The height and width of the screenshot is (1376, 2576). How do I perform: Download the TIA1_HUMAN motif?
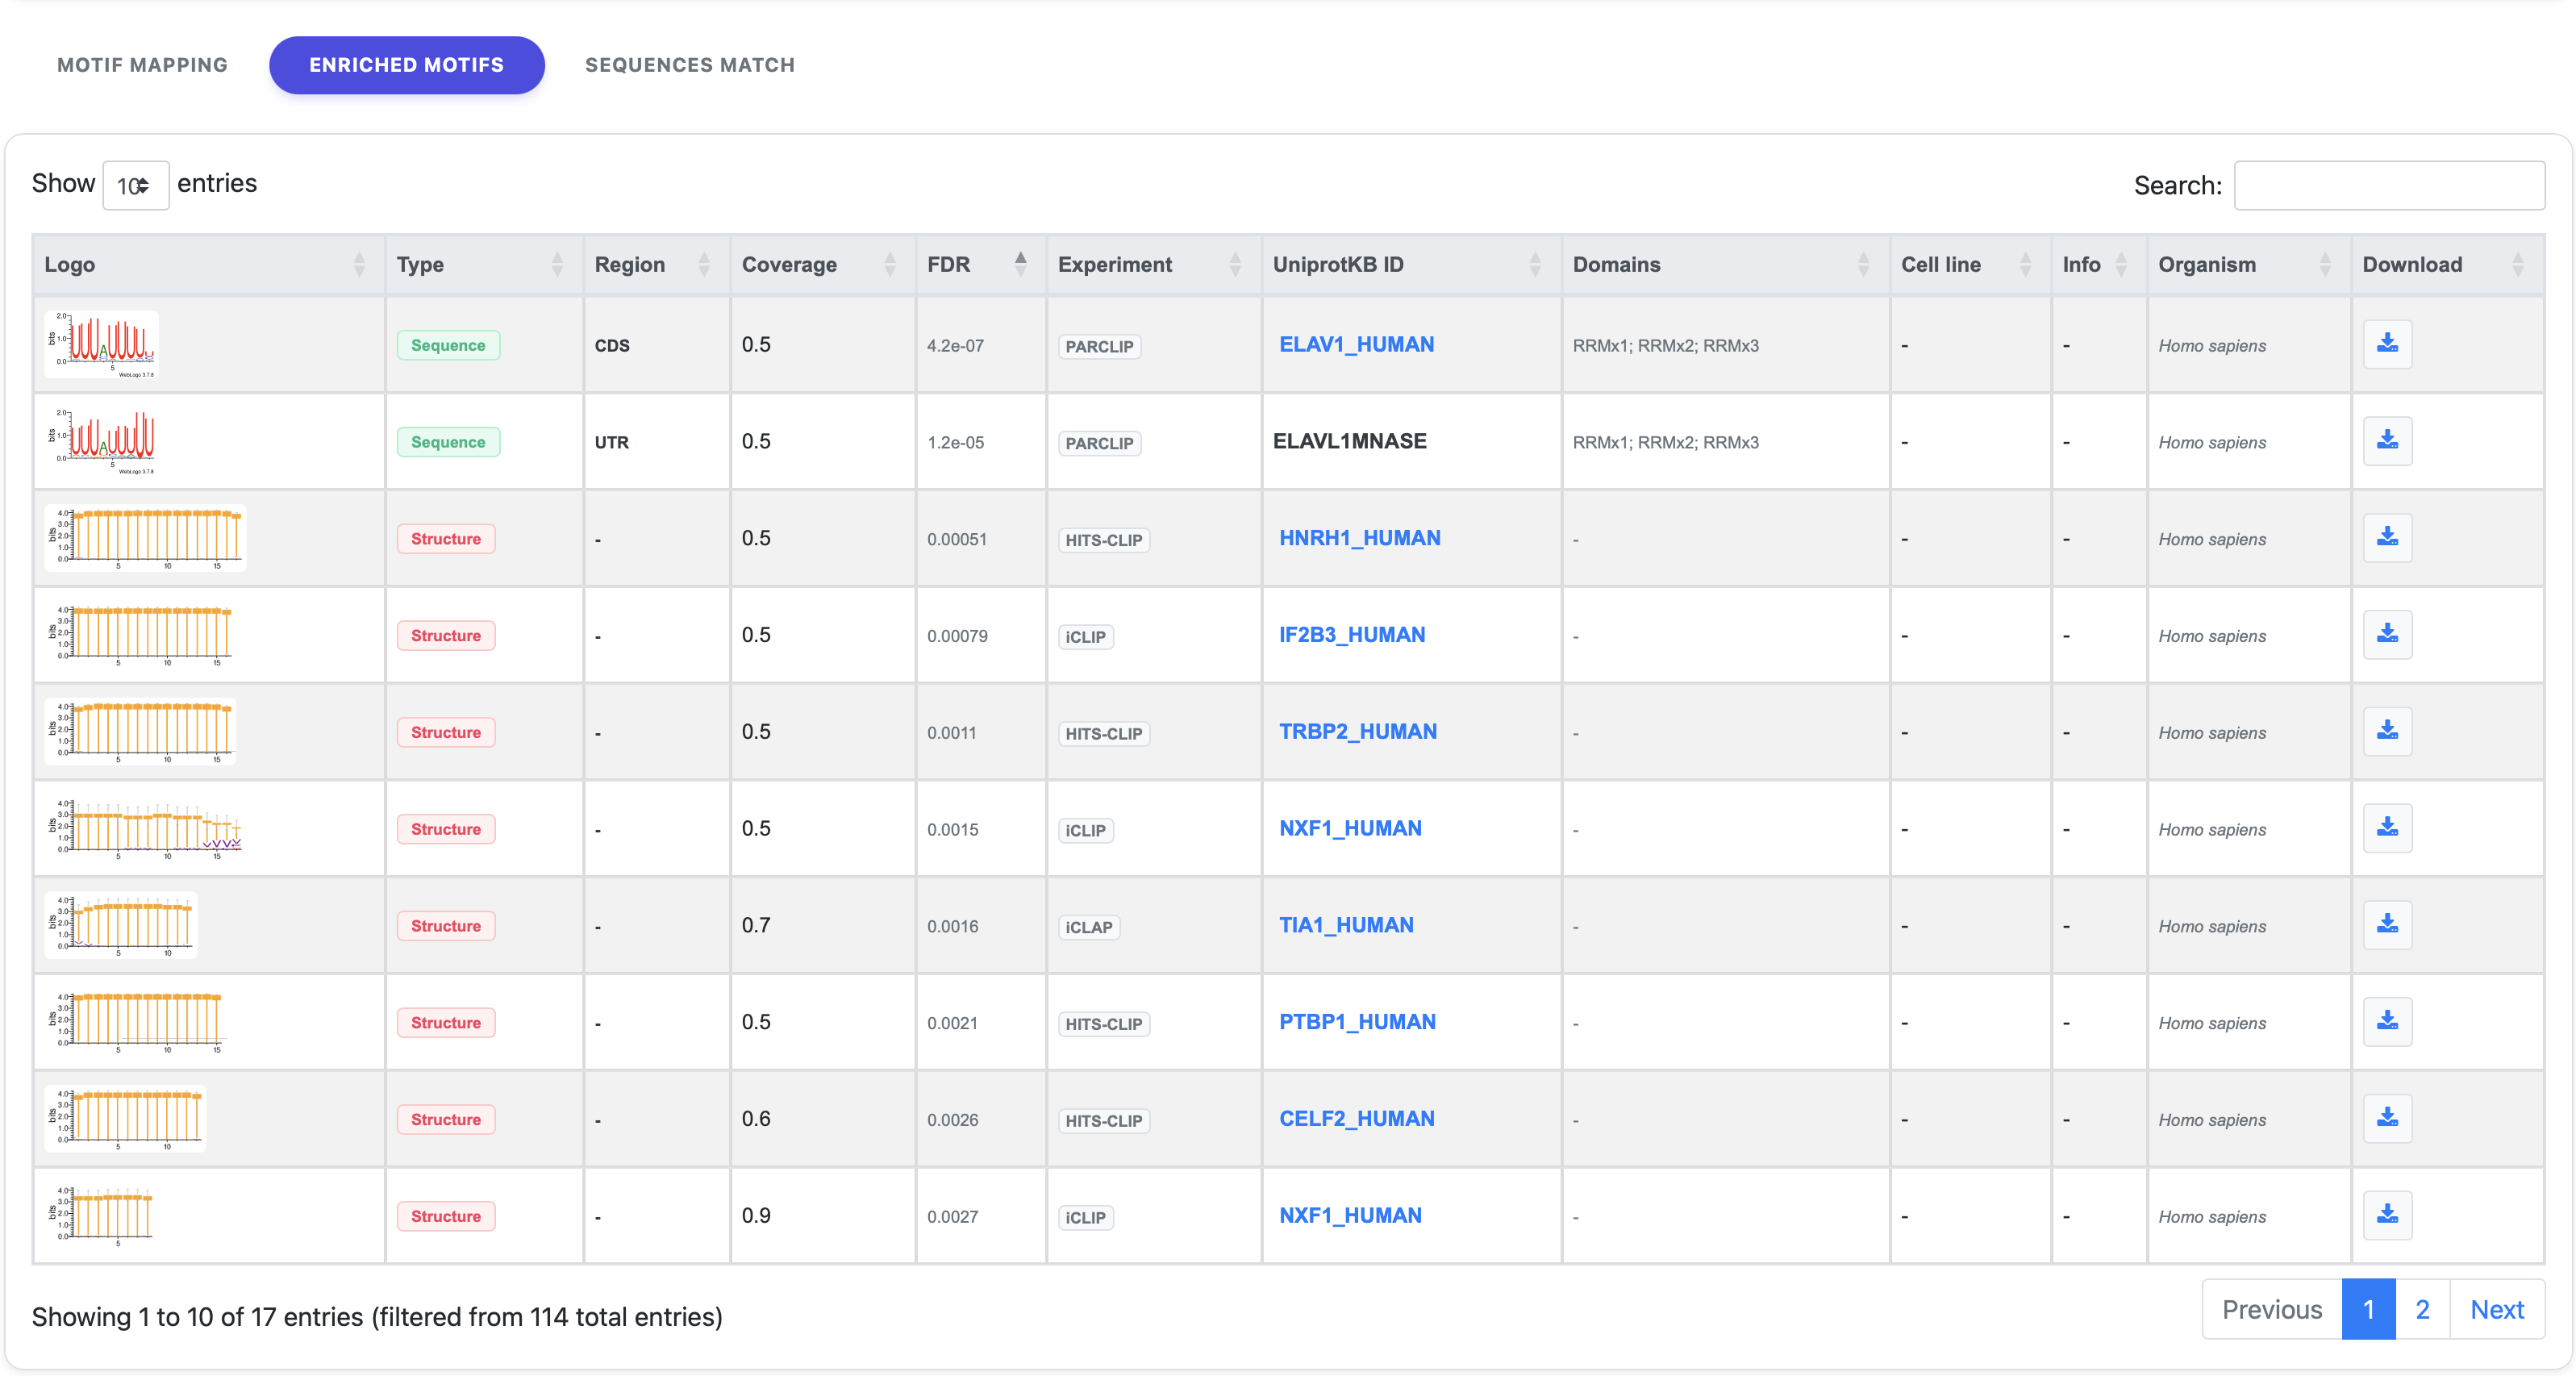[x=2387, y=925]
